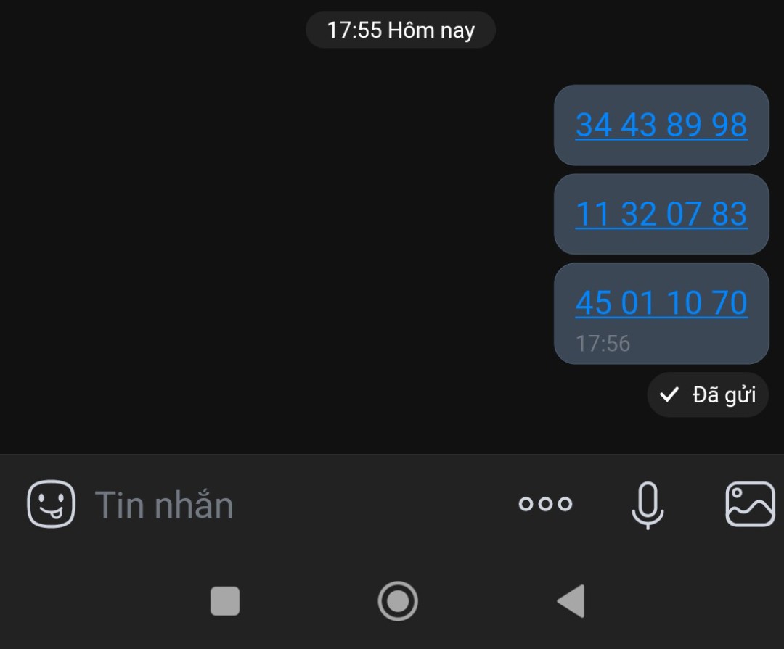Select the bubble padding beside the 17:56 time

[700, 344]
